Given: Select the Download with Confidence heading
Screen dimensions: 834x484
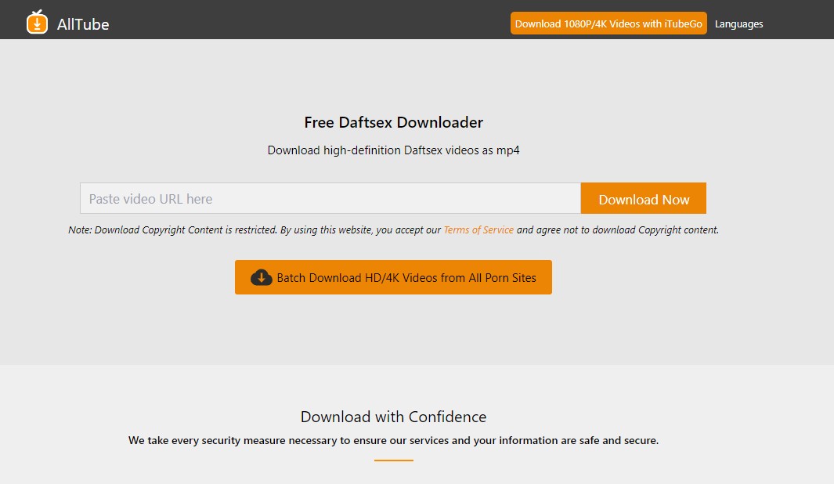Looking at the screenshot, I should pyautogui.click(x=394, y=417).
